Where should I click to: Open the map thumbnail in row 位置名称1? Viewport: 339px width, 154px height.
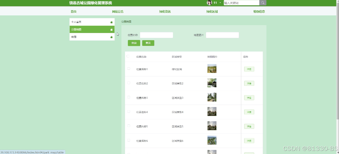pos(212,69)
